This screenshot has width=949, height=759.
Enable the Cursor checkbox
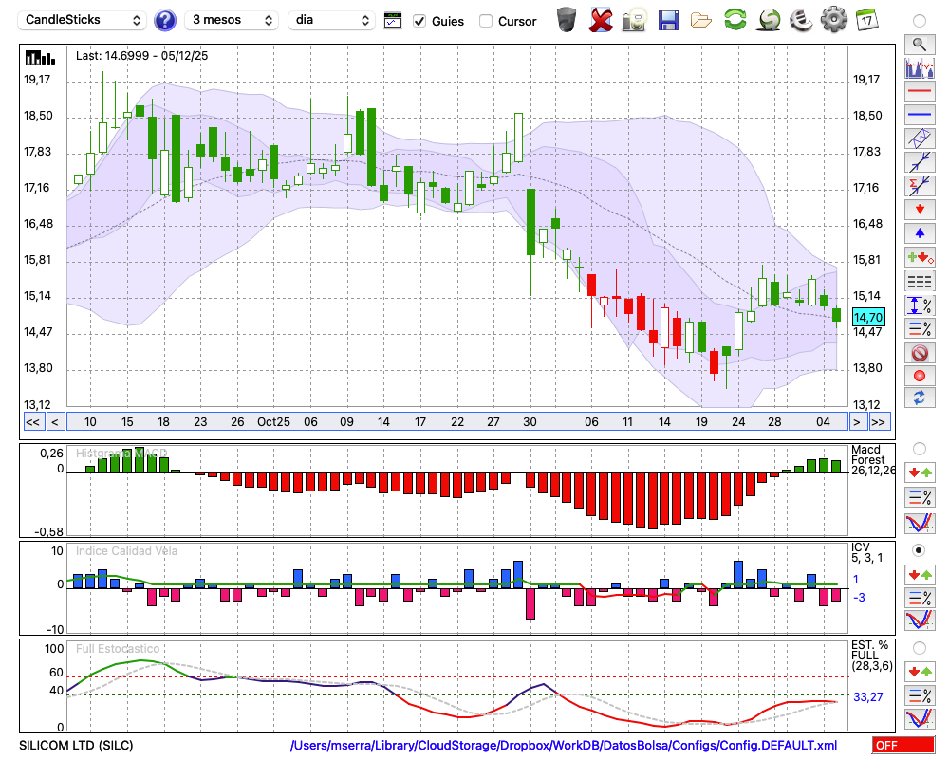click(486, 21)
